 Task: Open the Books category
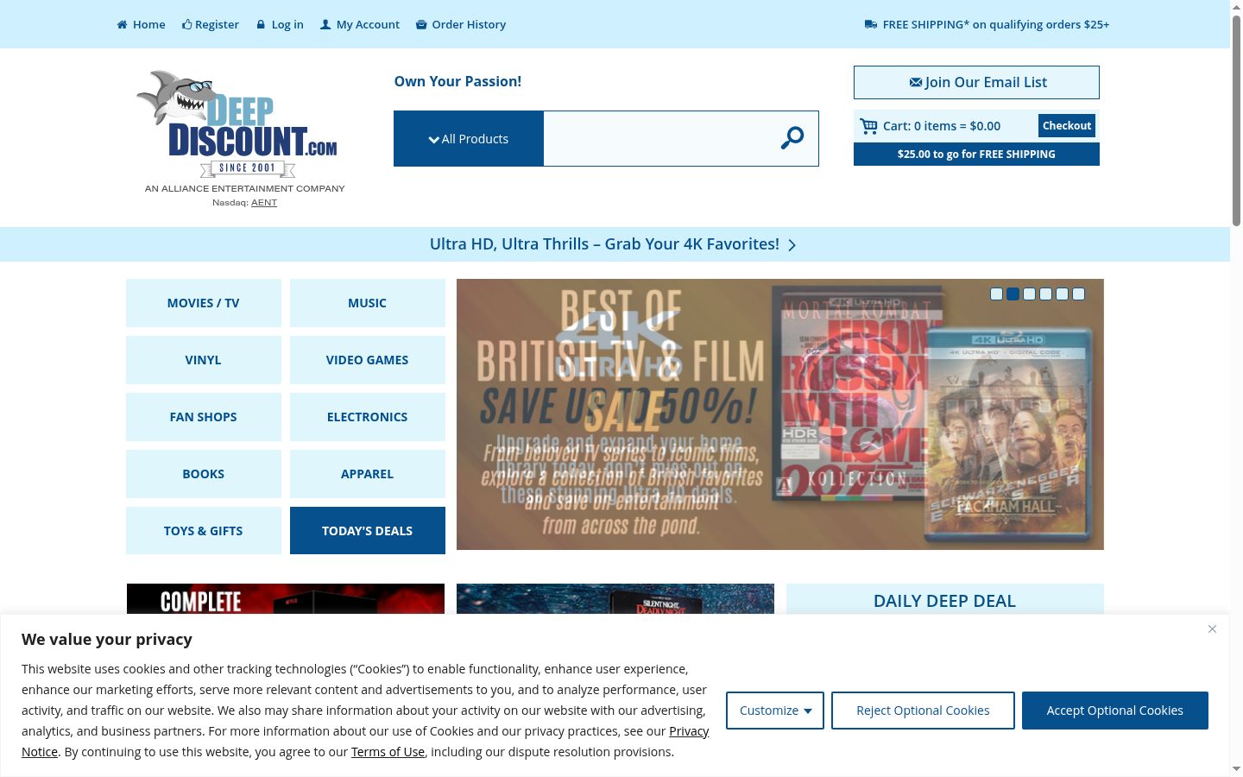pos(204,474)
